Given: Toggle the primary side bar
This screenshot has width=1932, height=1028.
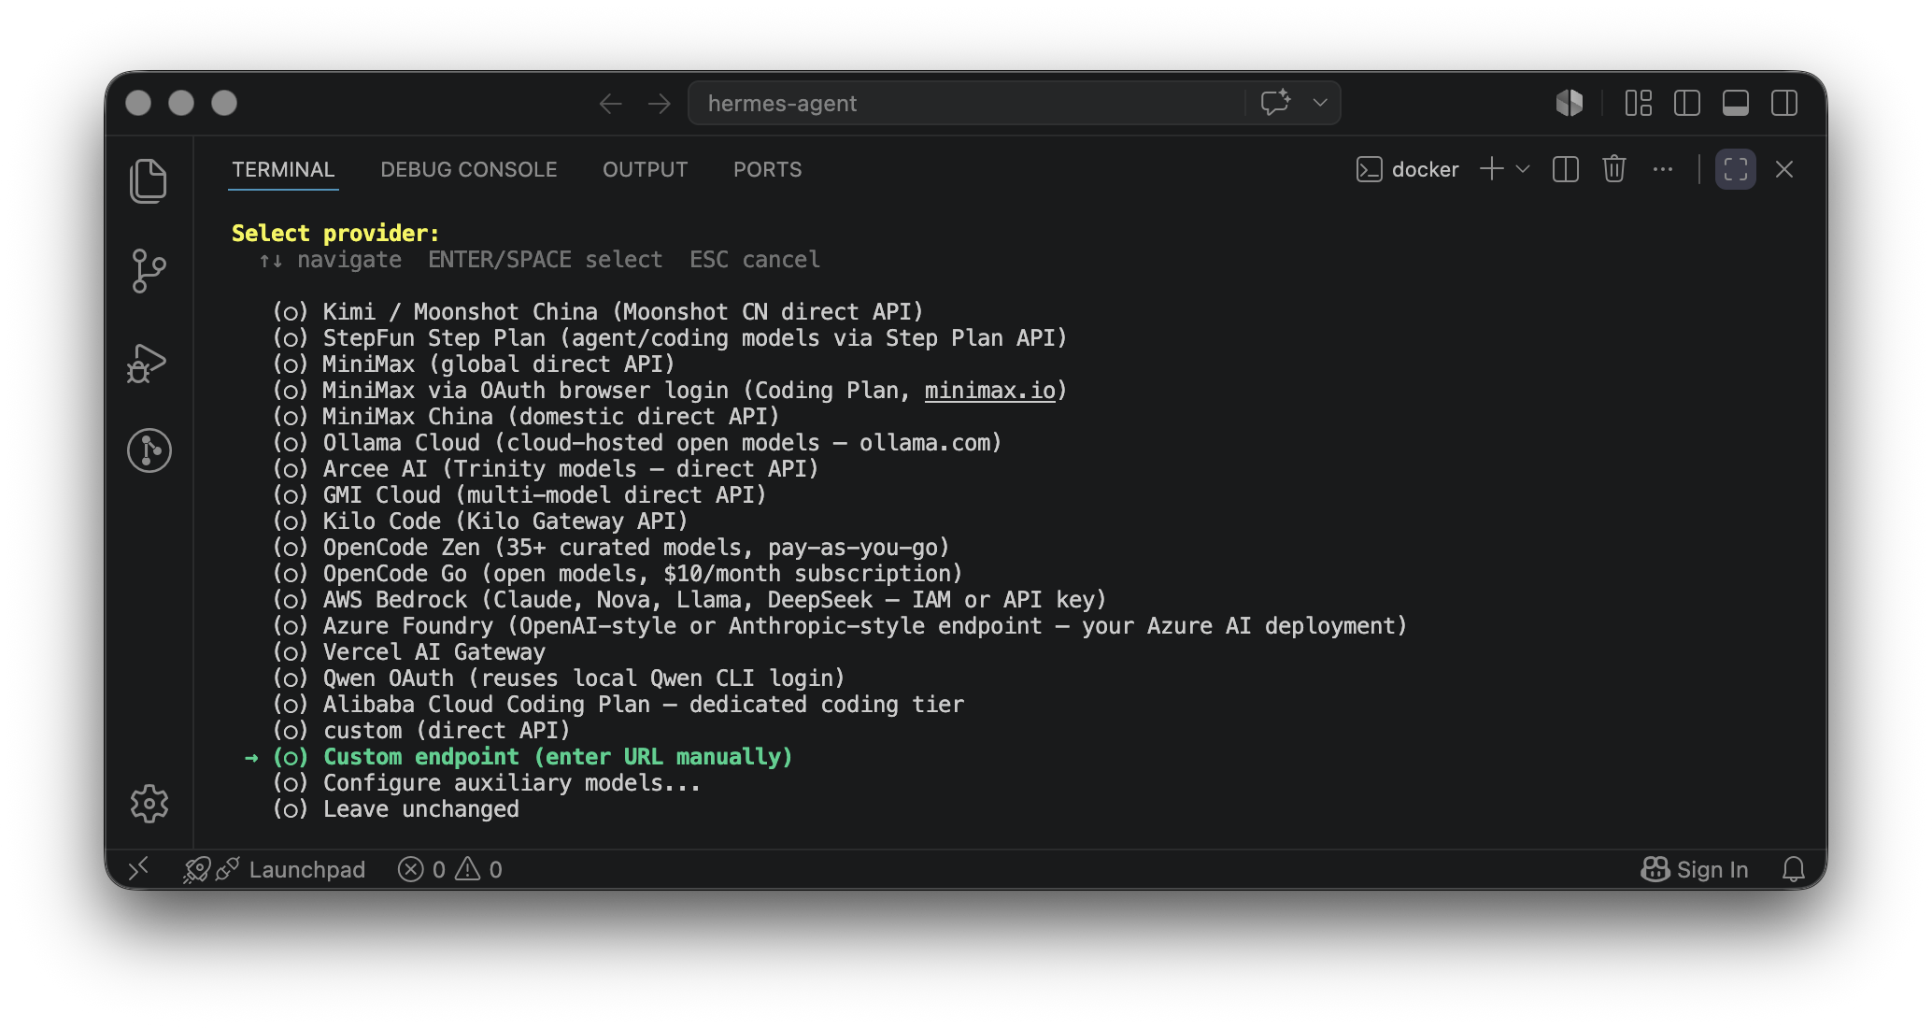Looking at the screenshot, I should click(x=1687, y=103).
